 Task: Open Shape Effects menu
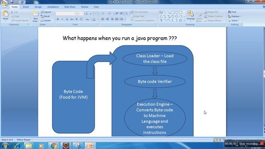(x=213, y=21)
